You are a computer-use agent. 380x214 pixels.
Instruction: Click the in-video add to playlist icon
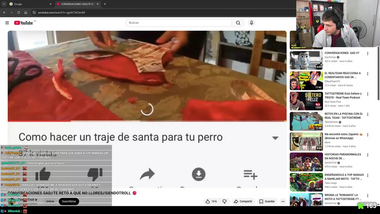click(x=250, y=175)
